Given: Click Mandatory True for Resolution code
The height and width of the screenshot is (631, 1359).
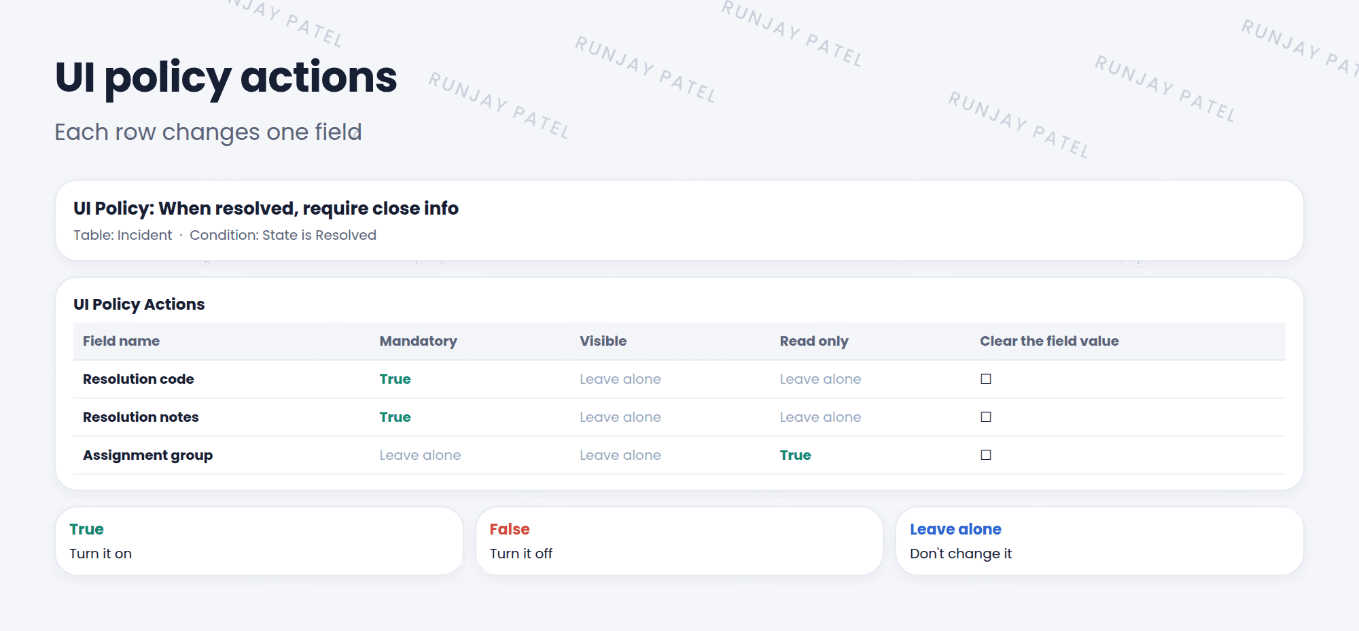Looking at the screenshot, I should (x=395, y=379).
